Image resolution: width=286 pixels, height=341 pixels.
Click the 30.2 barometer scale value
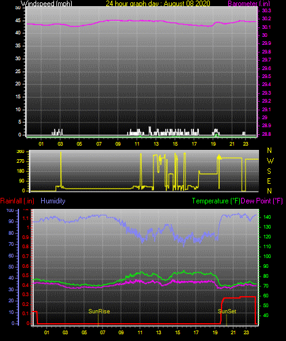pos(266,18)
